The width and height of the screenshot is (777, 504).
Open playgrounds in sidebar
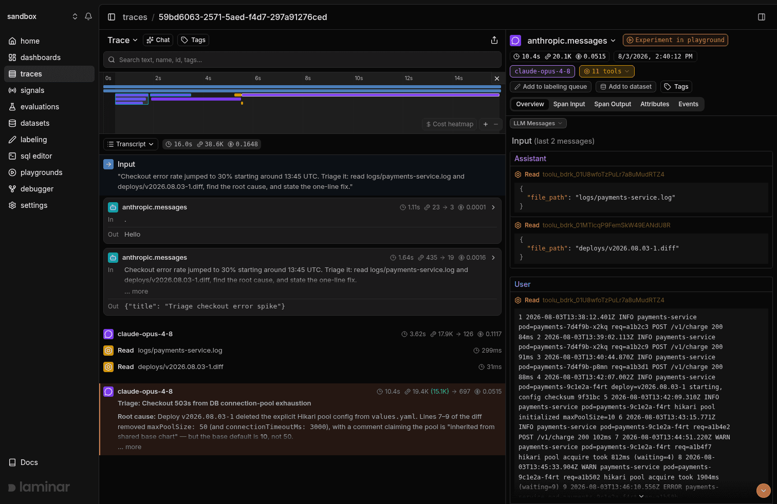49,172
